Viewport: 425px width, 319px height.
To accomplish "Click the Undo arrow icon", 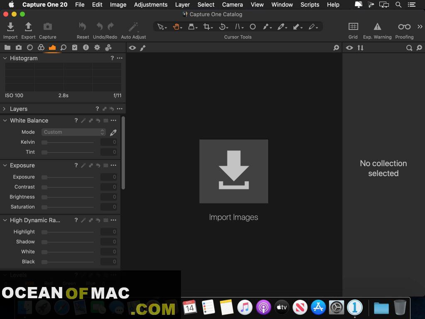I will tap(100, 27).
